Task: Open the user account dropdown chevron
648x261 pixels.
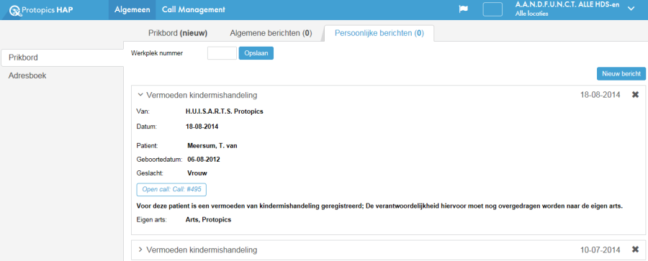Action: tap(631, 9)
